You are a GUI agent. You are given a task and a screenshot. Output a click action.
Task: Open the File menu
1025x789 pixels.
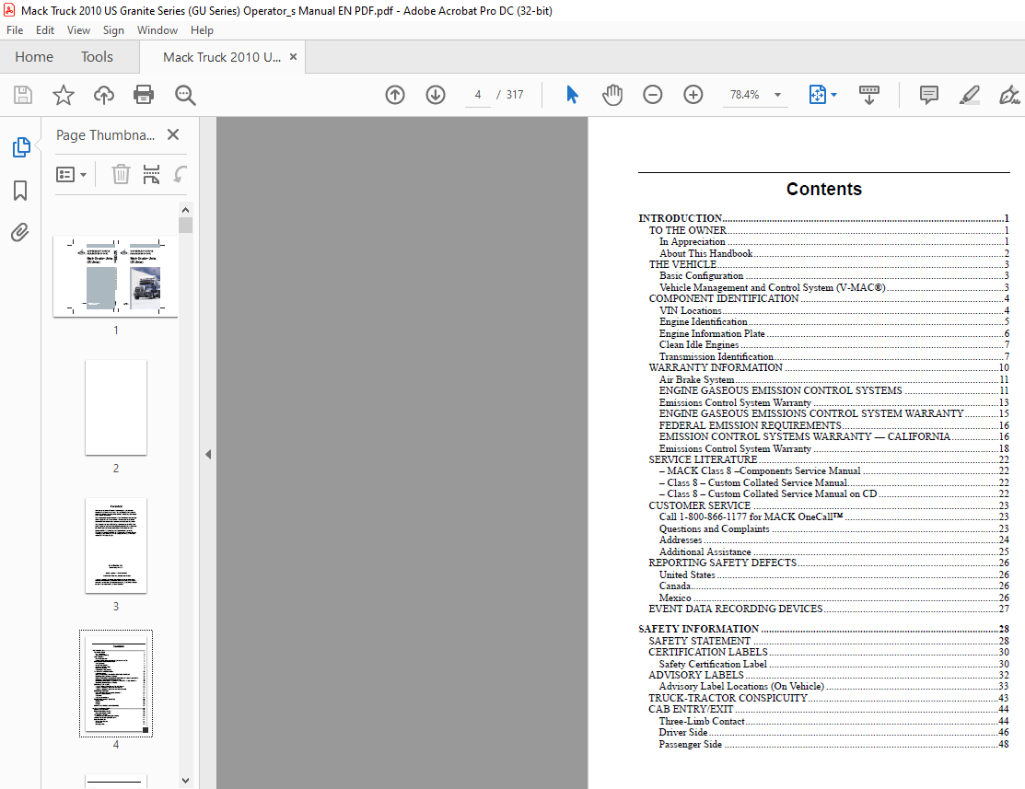click(x=15, y=30)
